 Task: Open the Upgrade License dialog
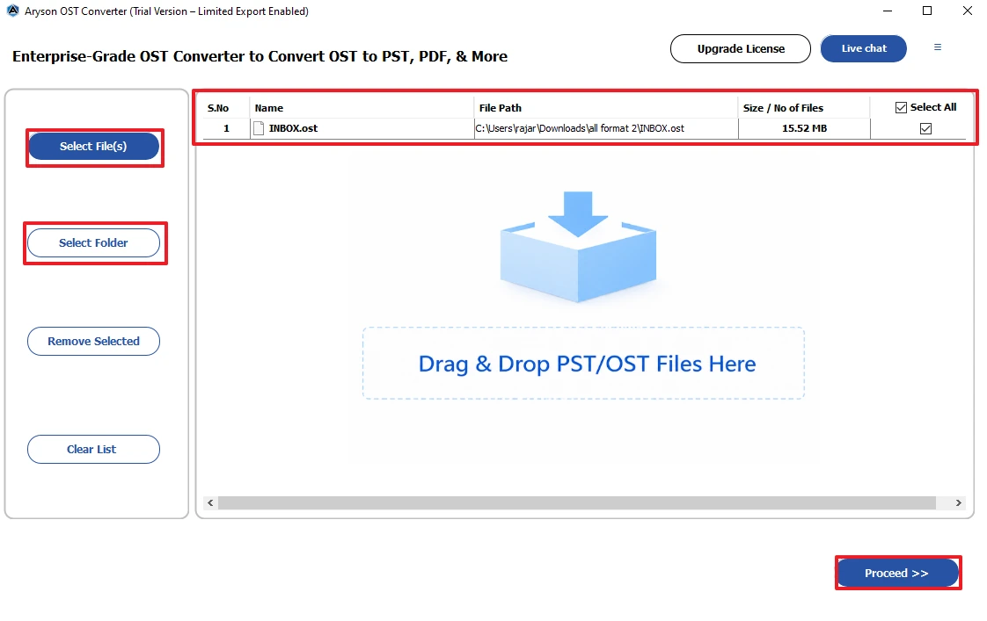(741, 49)
